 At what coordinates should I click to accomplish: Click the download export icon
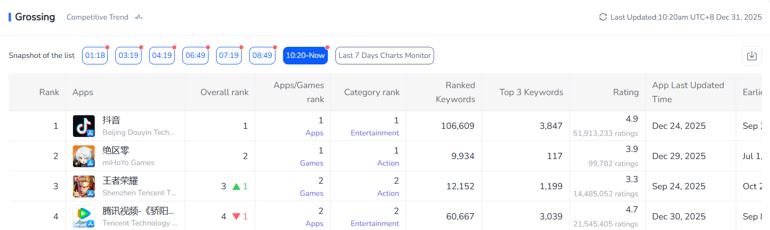[751, 56]
